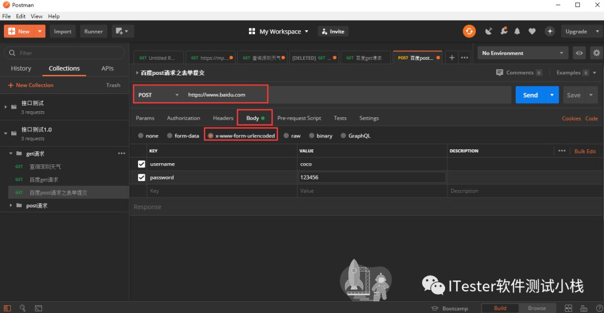Screen dimensions: 604x313
Task: Open the POST method dropdown
Action: (159, 94)
